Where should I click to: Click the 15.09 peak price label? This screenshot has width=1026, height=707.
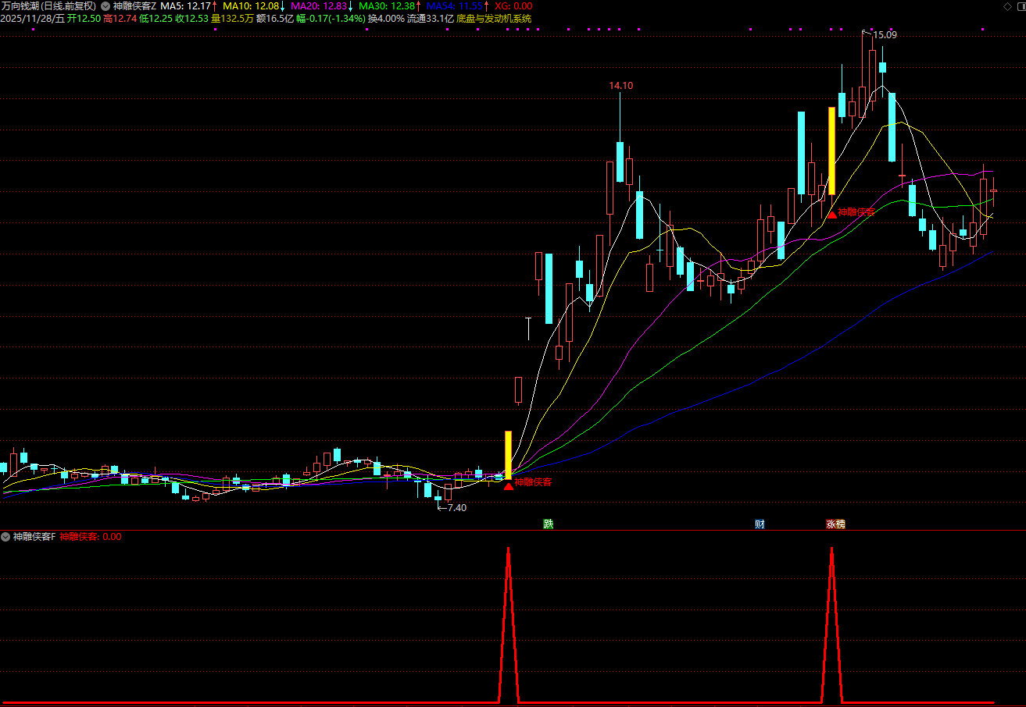[x=885, y=34]
